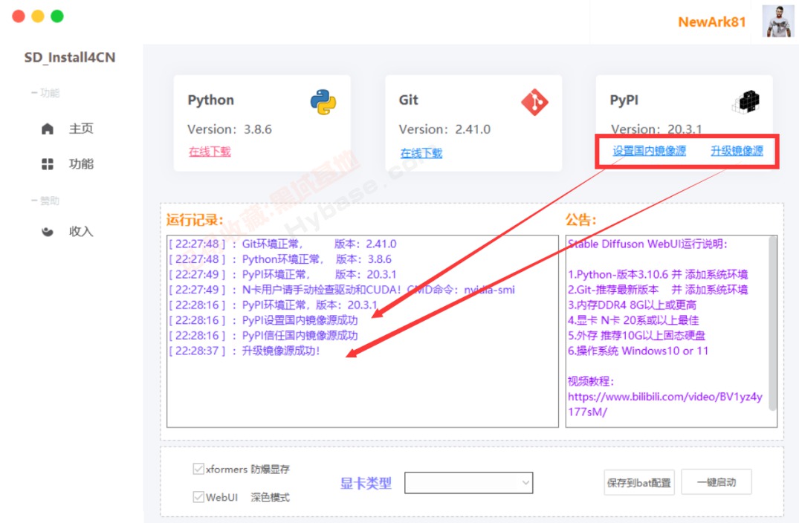The width and height of the screenshot is (799, 523).
Task: Click the 显卡类型 label
Action: pyautogui.click(x=366, y=484)
